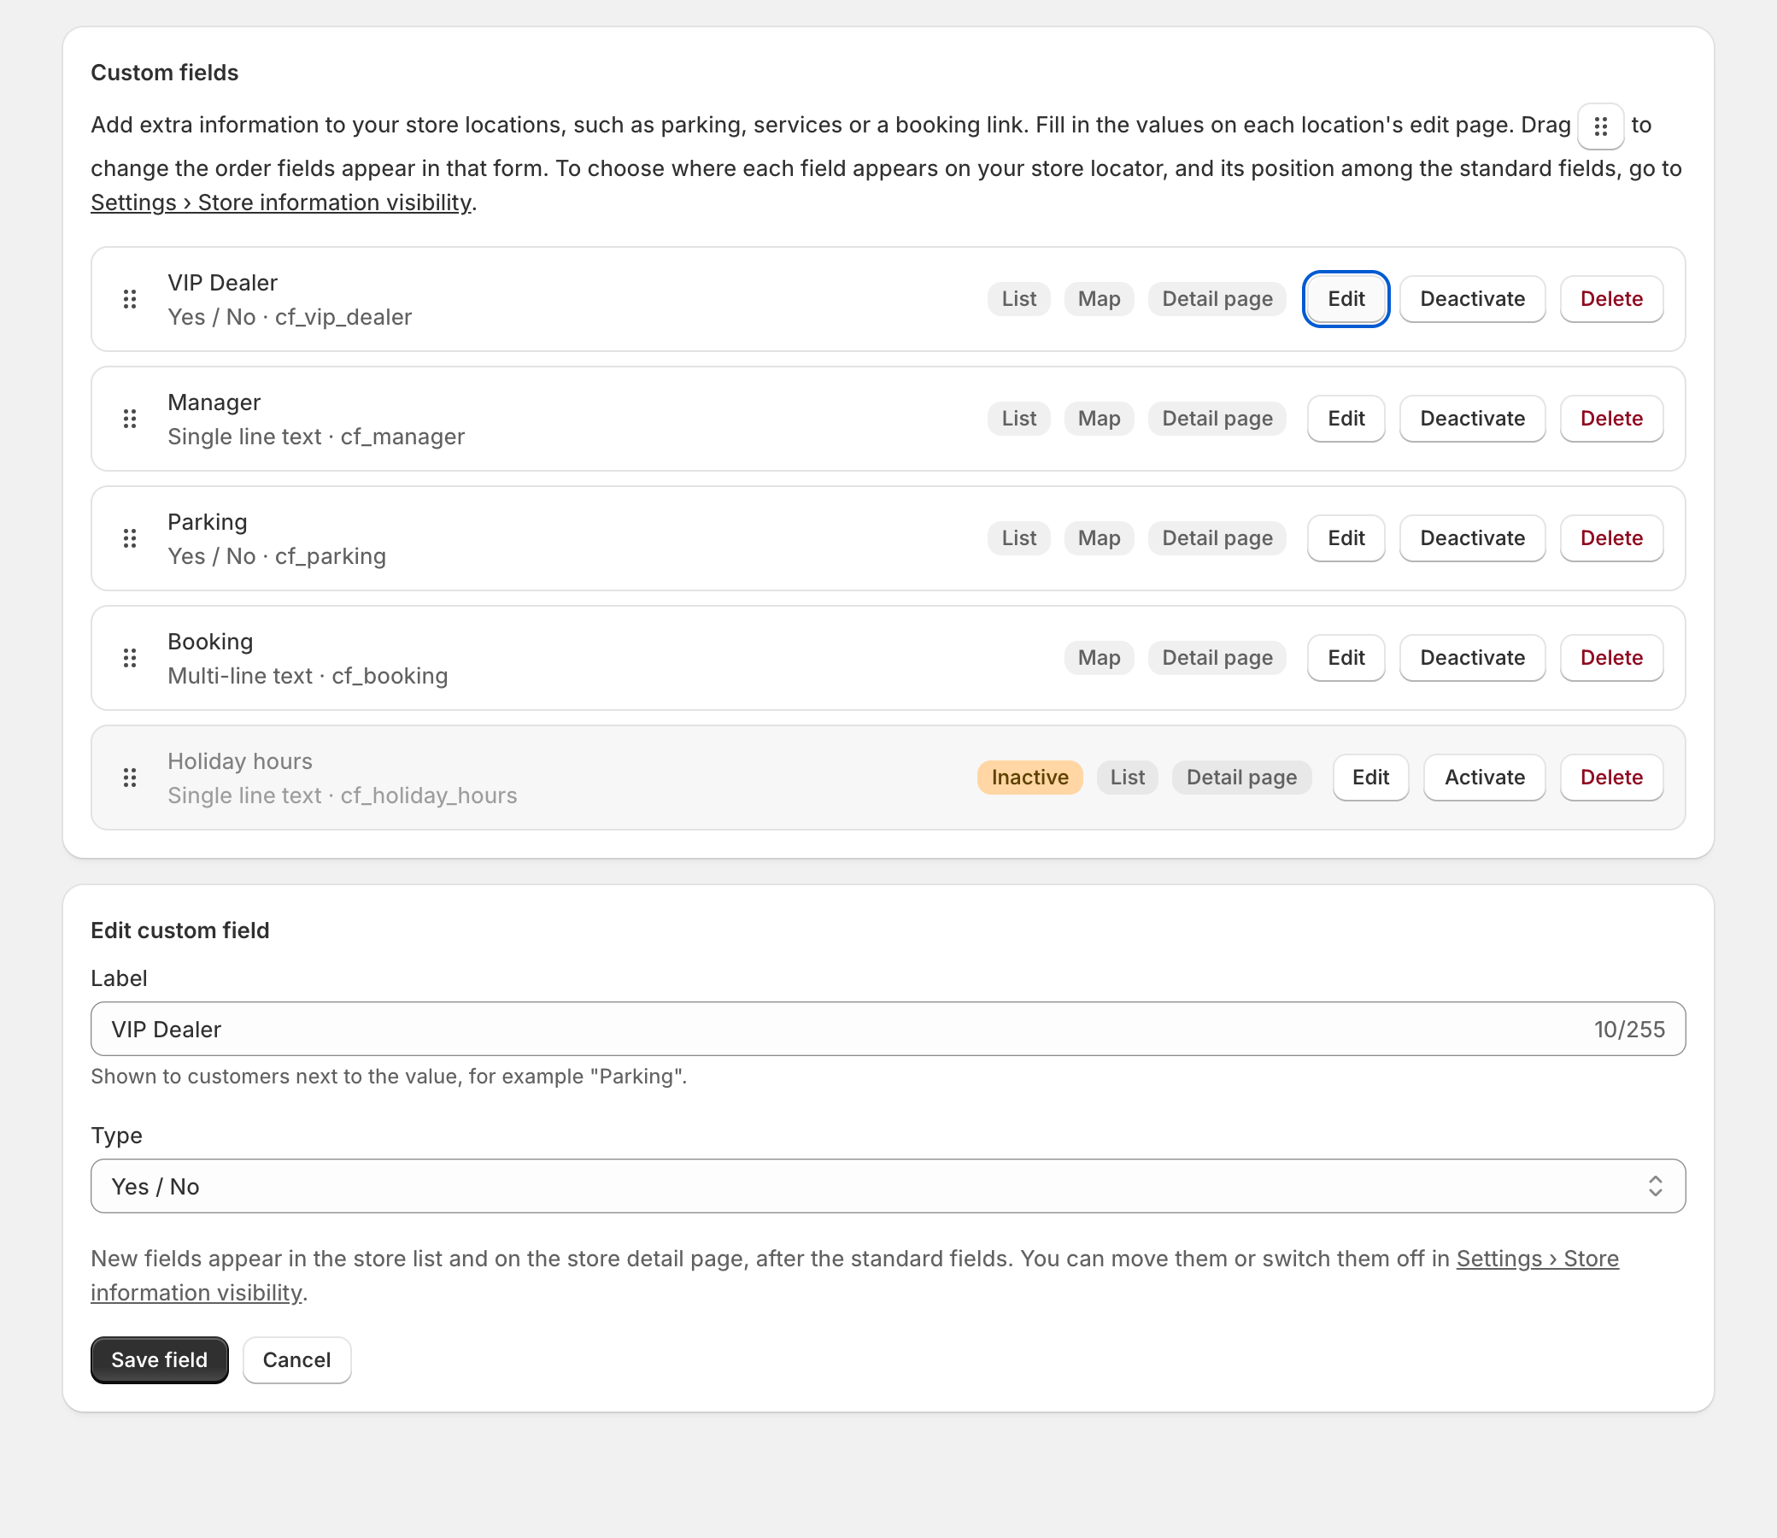Delete the Parking field
1777x1538 pixels.
[1611, 538]
